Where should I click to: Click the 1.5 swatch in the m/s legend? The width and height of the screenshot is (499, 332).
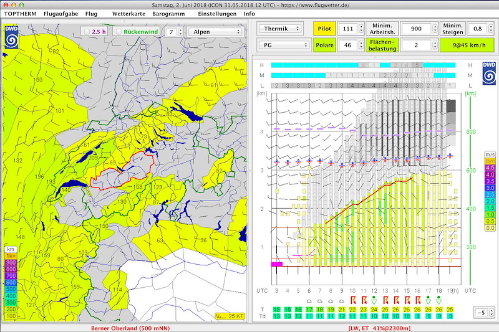pos(490,208)
